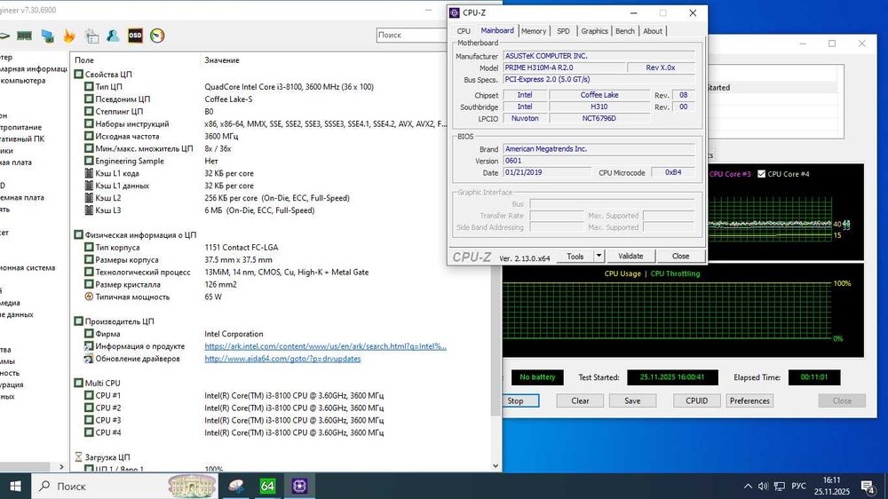Image resolution: width=888 pixels, height=499 pixels.
Task: Click the Windows taskbar Поиск search box
Action: coord(124,486)
